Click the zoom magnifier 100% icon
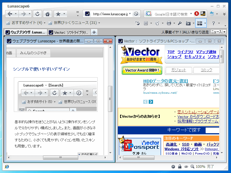This screenshot has height=173, width=231. (192, 166)
